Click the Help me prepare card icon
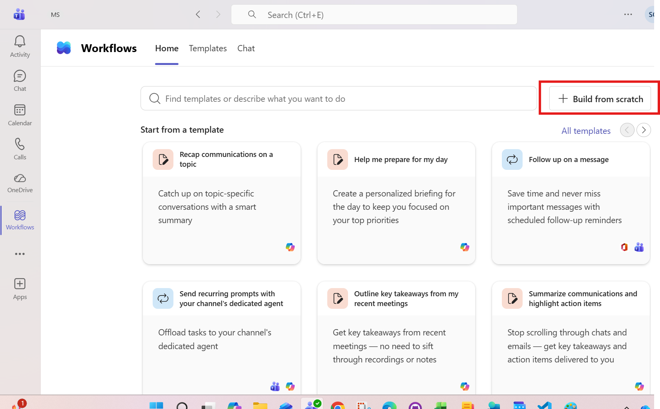Viewport: 660px width, 409px height. pos(337,159)
